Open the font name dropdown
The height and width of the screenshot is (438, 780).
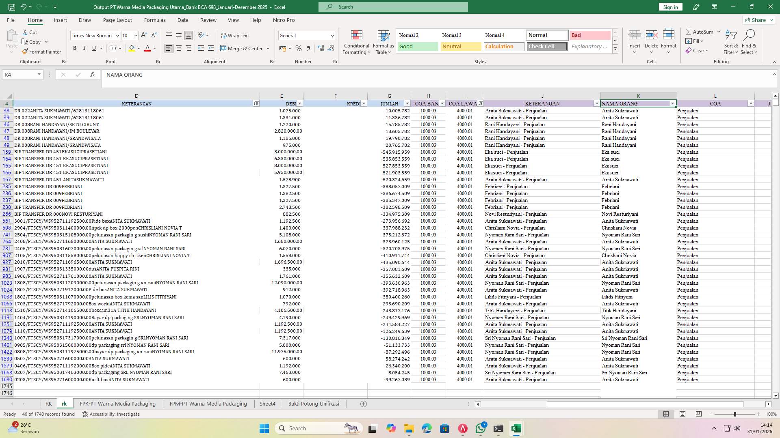tap(117, 35)
